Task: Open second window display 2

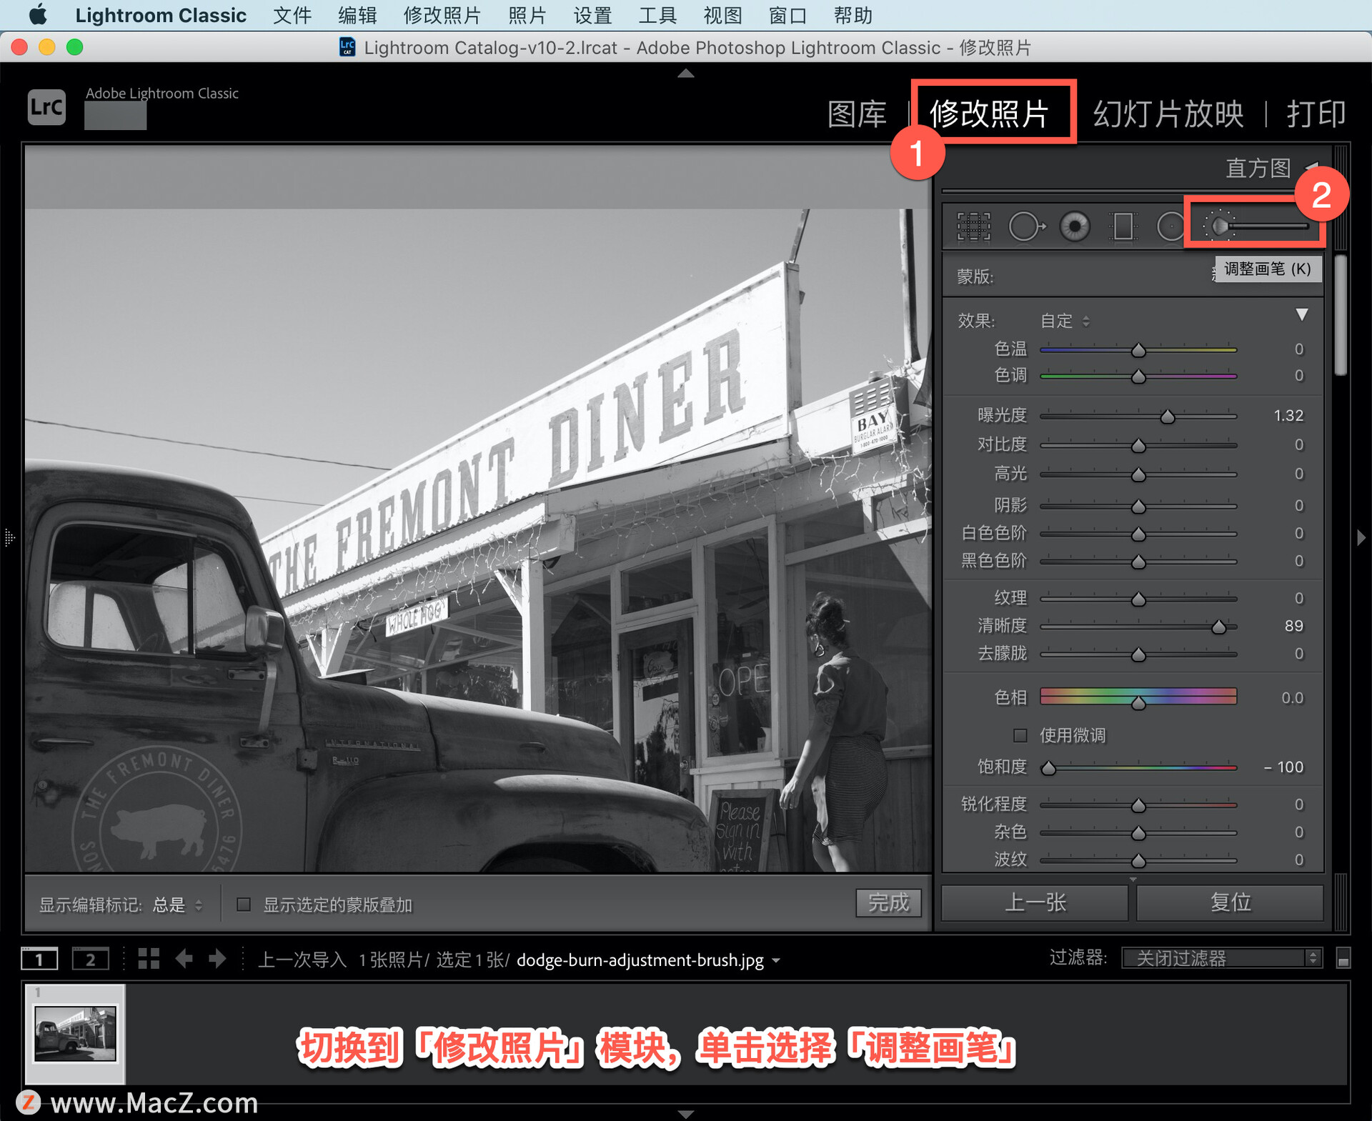Action: [x=90, y=959]
